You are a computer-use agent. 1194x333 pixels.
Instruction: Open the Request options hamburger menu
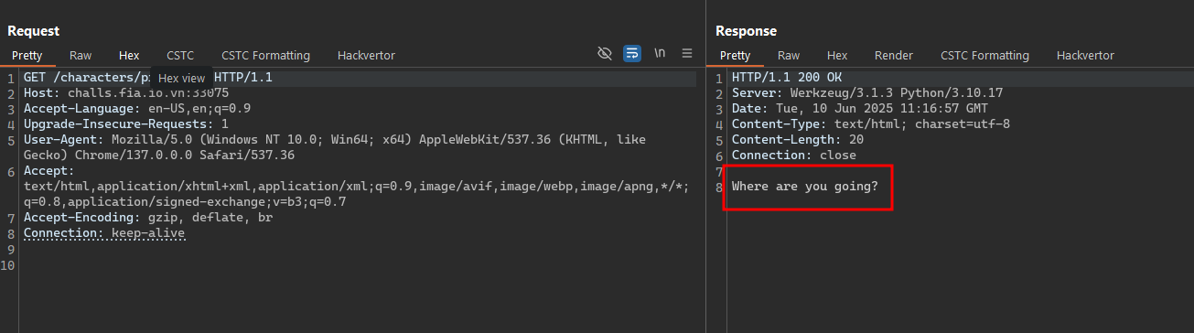point(687,54)
